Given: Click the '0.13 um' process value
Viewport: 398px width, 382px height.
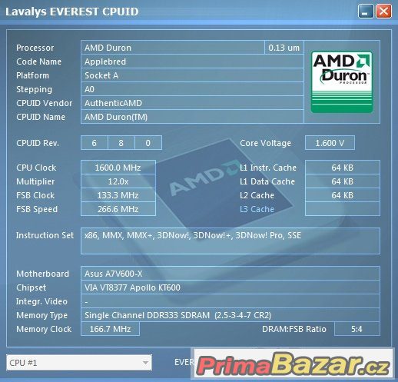Looking at the screenshot, I should pyautogui.click(x=284, y=48).
